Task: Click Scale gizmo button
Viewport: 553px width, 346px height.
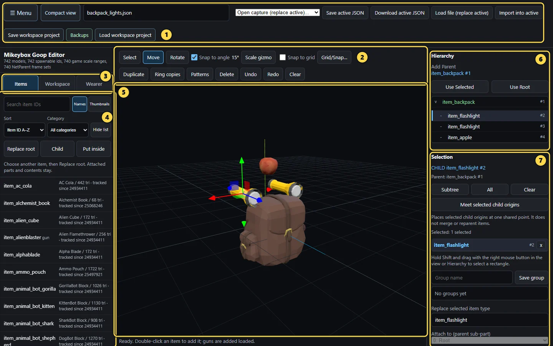Action: [258, 57]
